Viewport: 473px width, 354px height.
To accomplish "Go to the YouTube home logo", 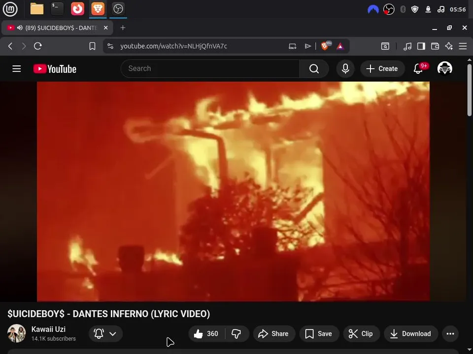I will [55, 69].
